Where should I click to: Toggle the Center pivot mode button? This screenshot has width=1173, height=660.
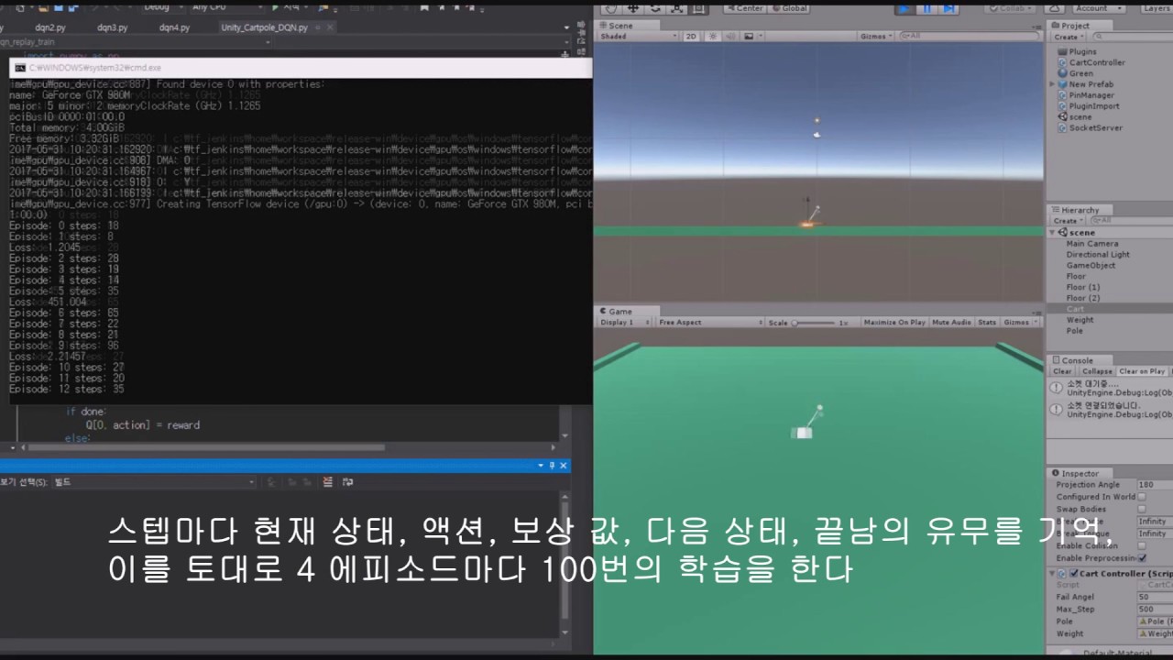744,8
